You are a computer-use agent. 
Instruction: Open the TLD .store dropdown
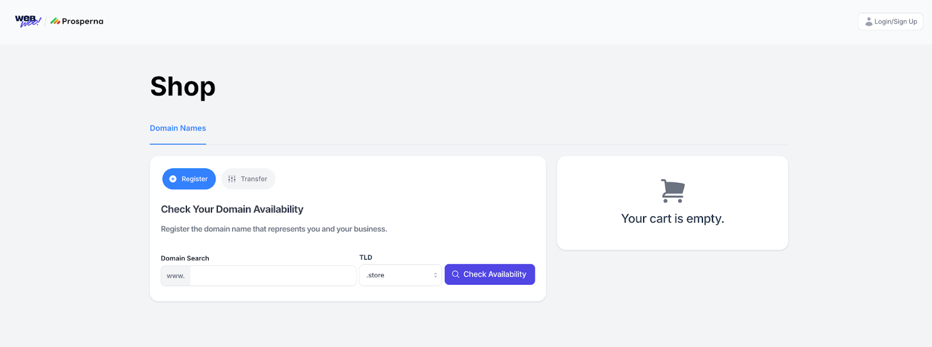pos(400,275)
